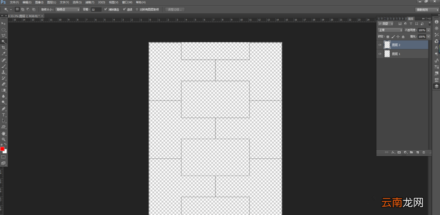This screenshot has height=215, width=440.
Task: Toggle lock image pixels
Action: click(393, 37)
